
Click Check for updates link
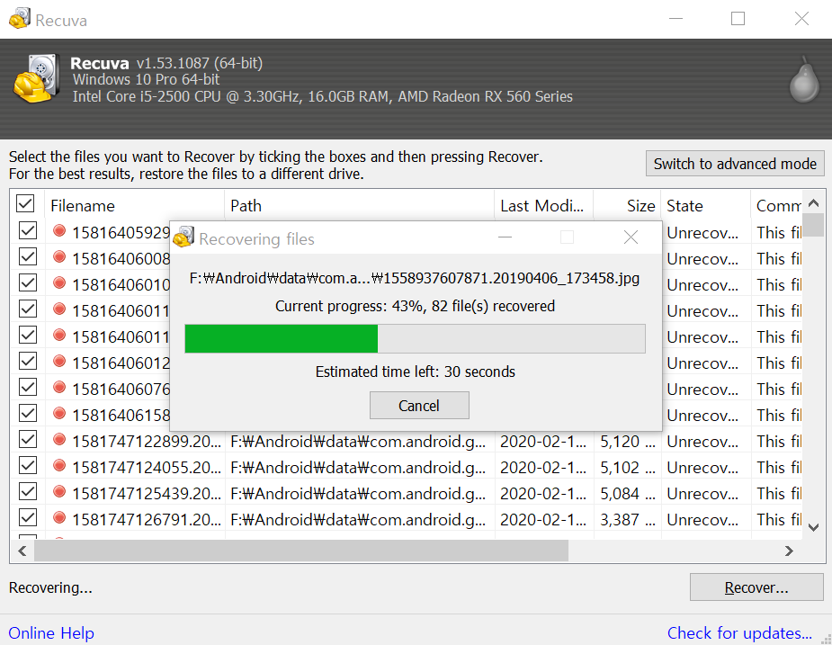coord(739,632)
